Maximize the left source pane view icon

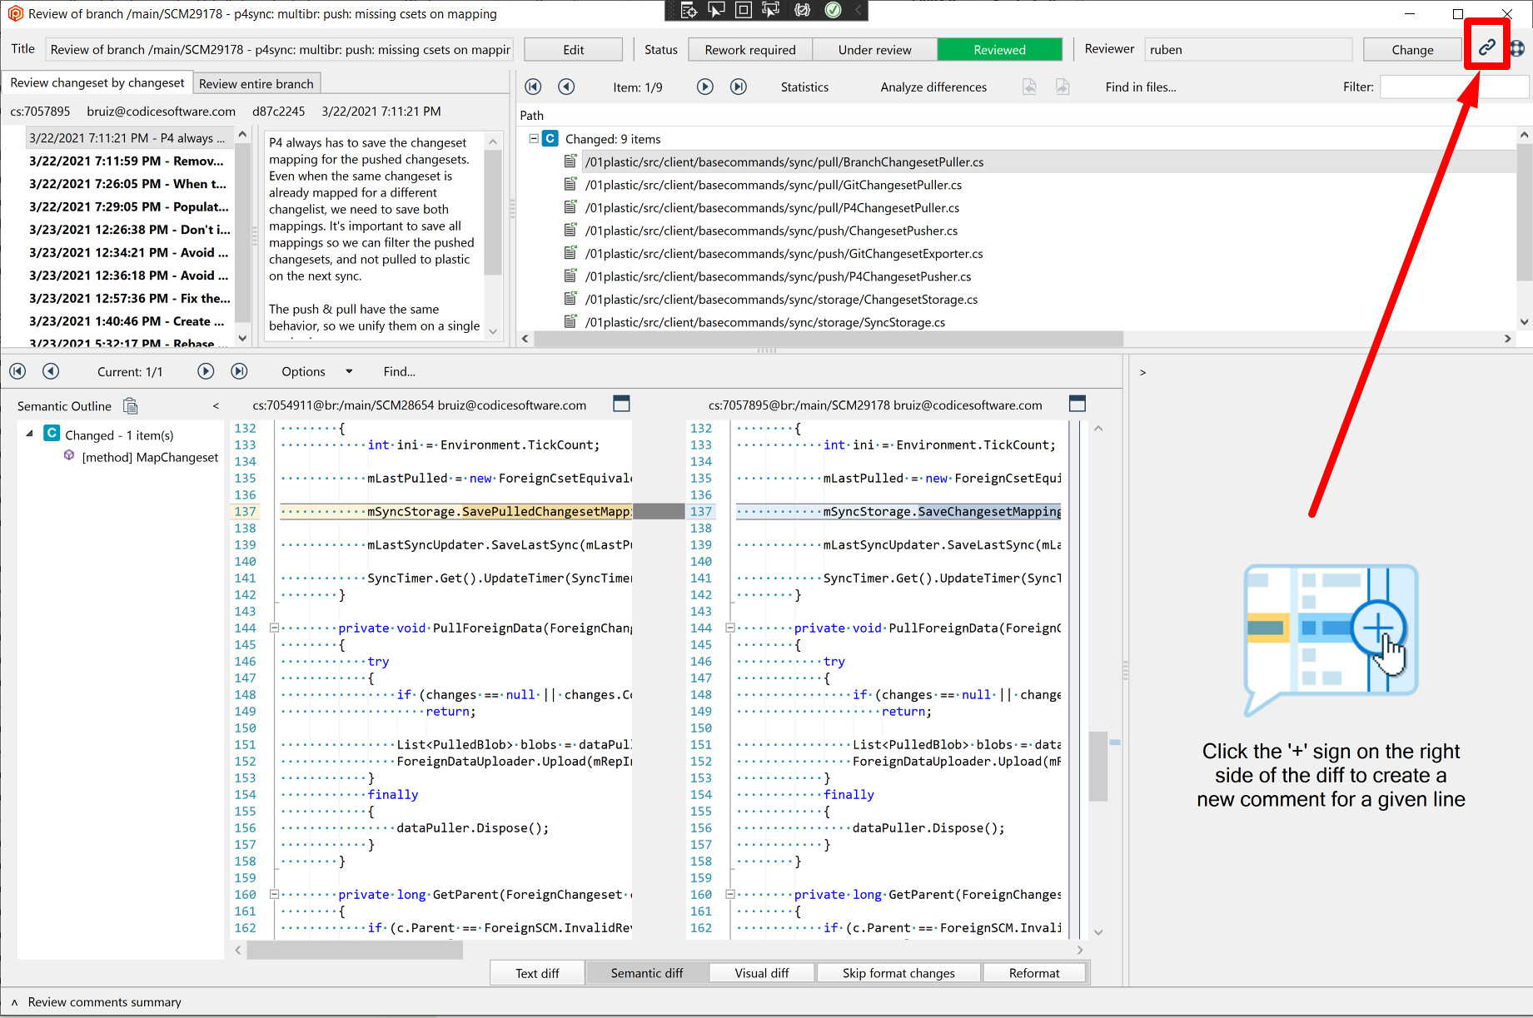click(621, 404)
